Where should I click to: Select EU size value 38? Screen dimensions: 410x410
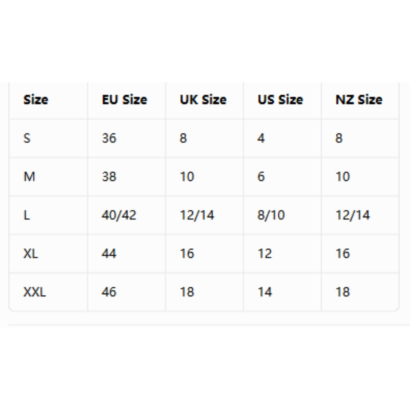(109, 177)
